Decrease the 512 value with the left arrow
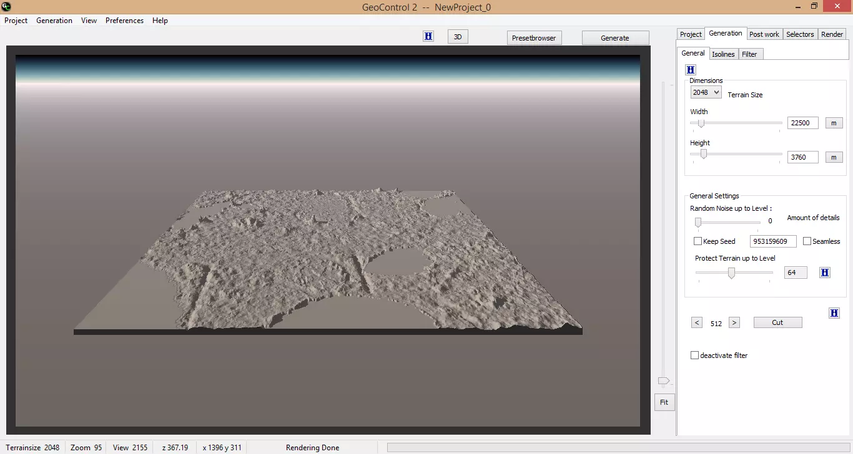 pyautogui.click(x=697, y=322)
